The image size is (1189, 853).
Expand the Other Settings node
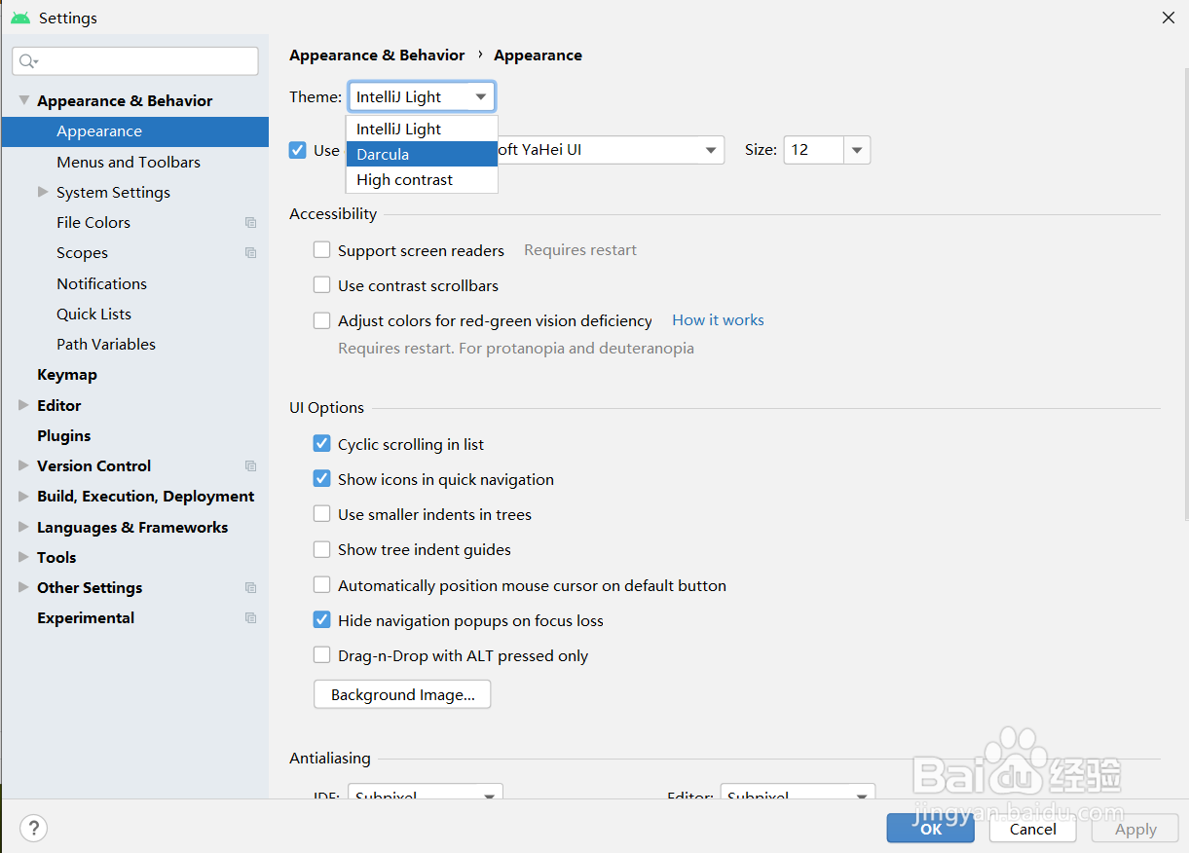24,587
